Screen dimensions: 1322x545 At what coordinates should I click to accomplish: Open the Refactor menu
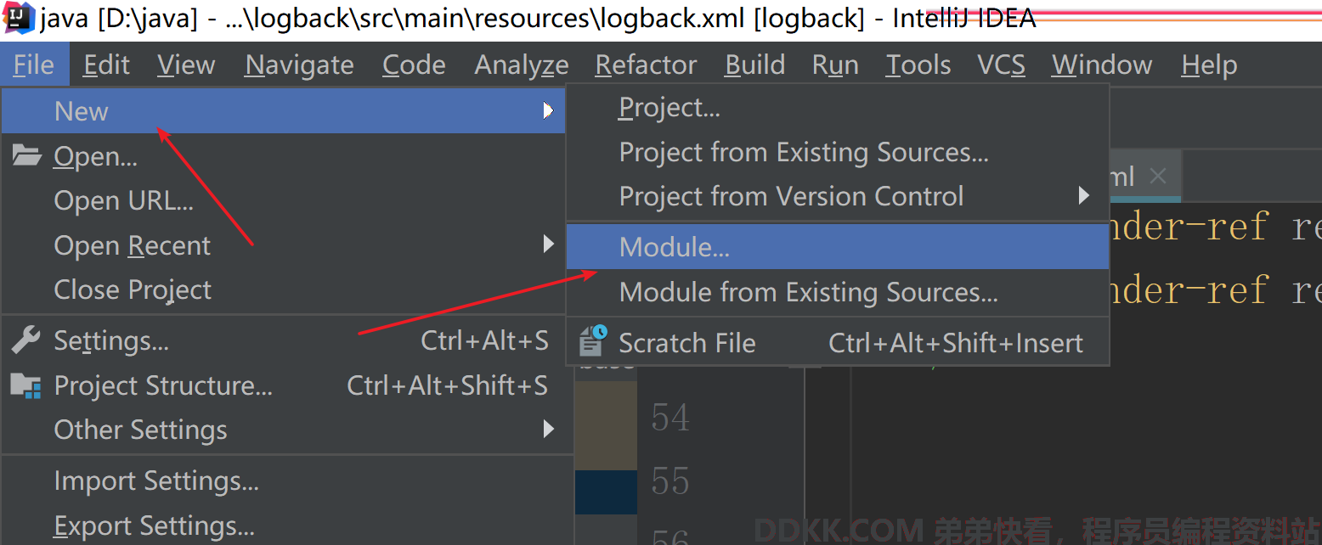646,65
